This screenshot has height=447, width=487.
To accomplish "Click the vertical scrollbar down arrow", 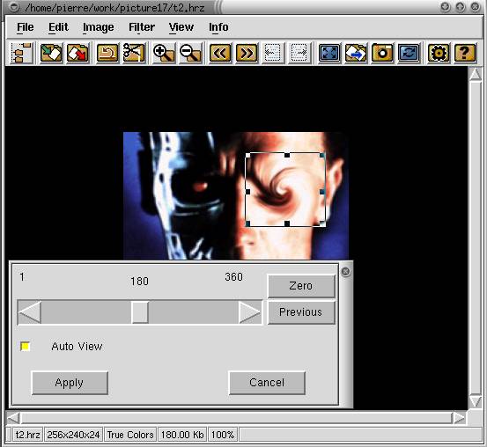I will [x=476, y=402].
